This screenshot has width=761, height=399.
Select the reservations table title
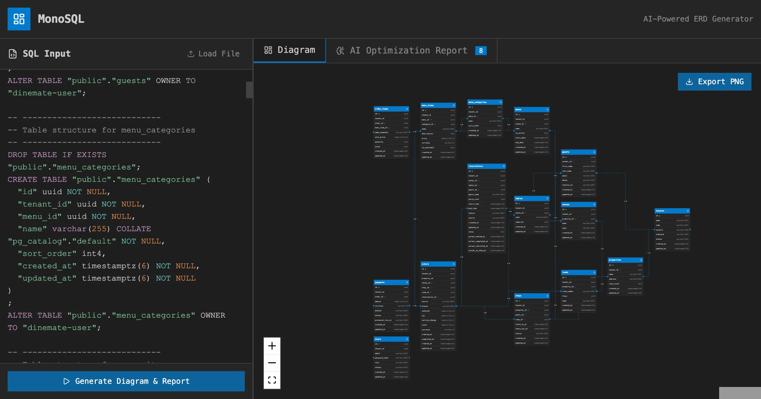point(476,166)
